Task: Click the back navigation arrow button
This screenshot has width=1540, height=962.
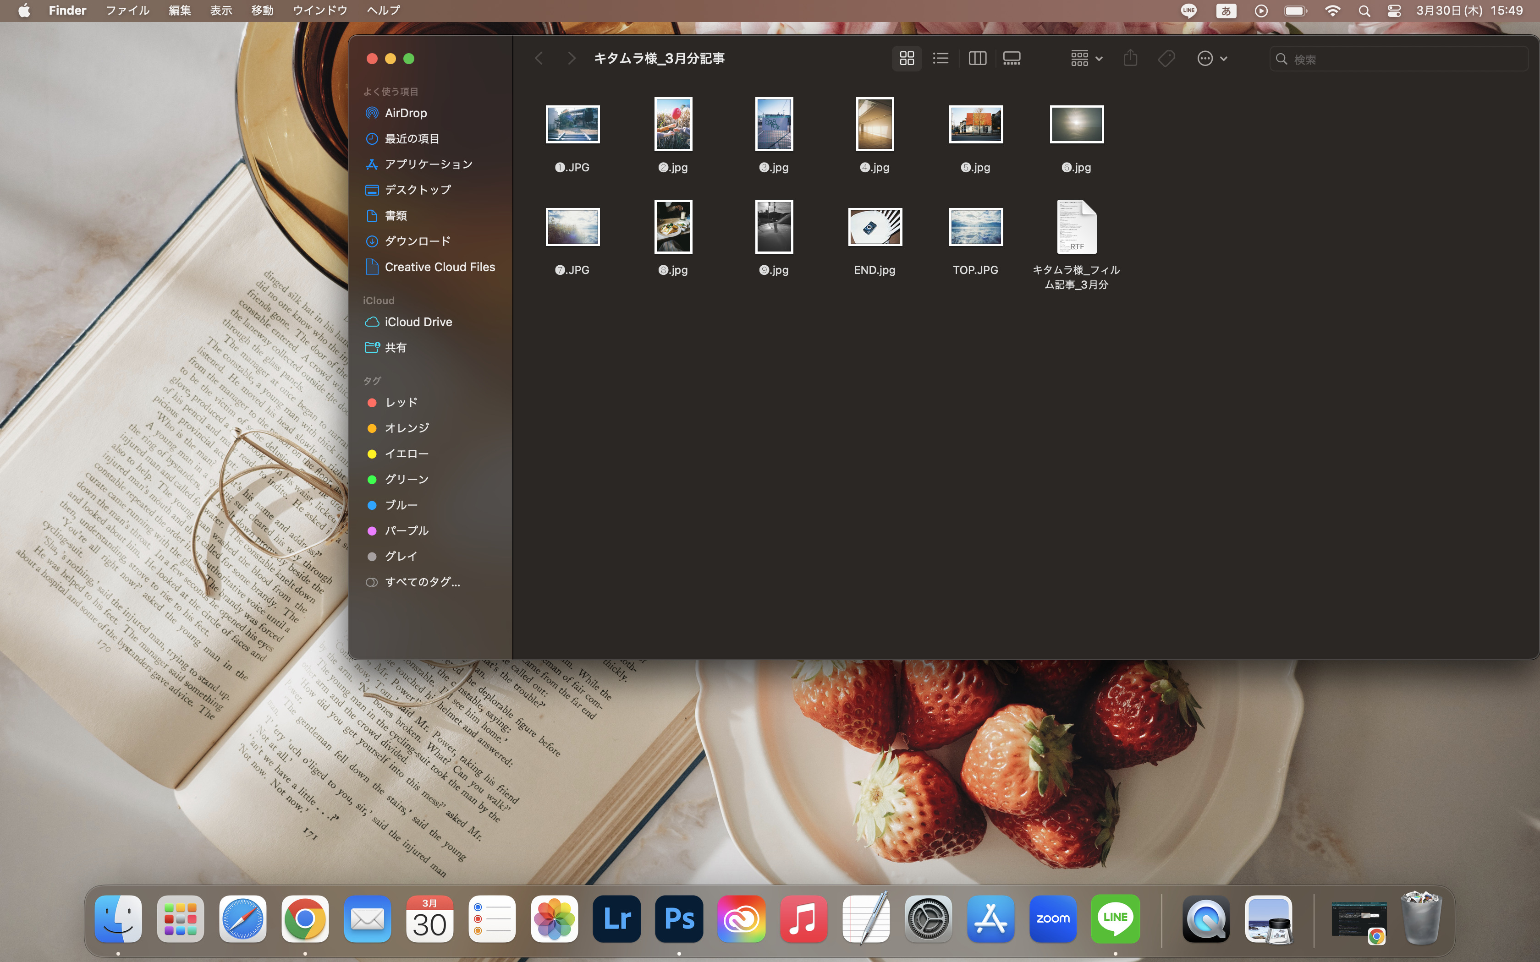Action: tap(539, 59)
